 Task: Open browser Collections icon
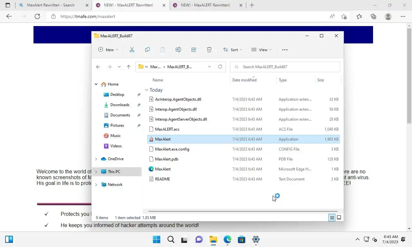click(373, 16)
